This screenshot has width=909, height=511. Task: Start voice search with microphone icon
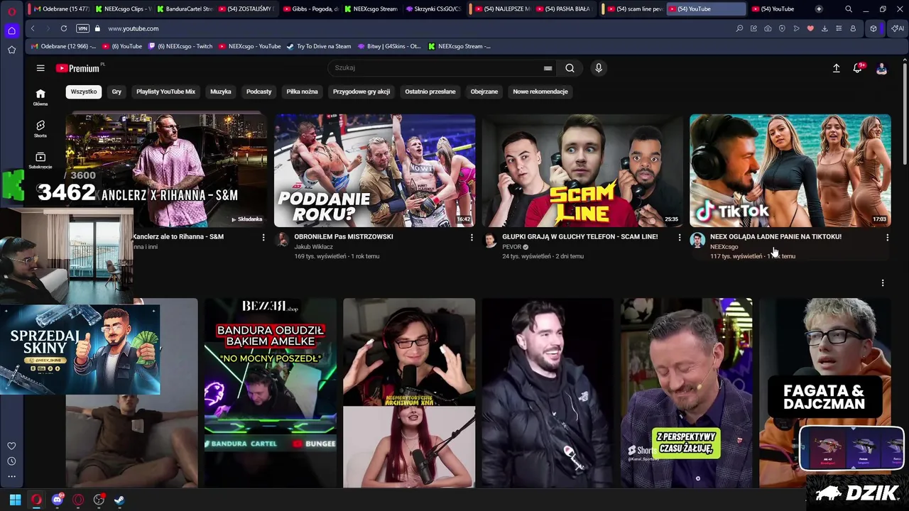[x=599, y=68]
